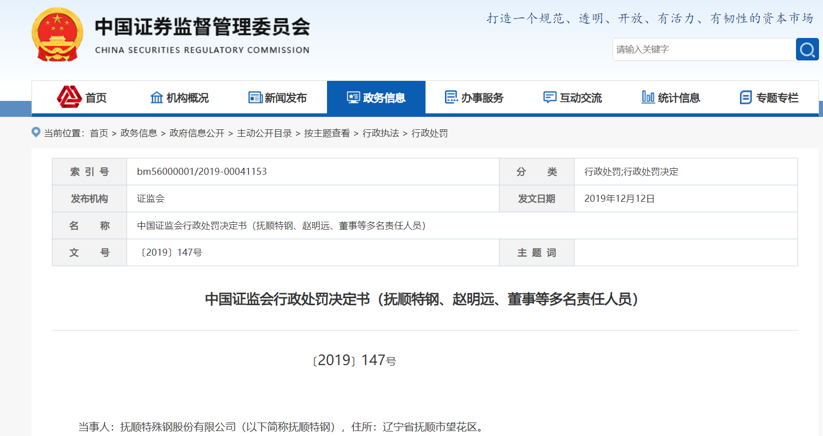Open the 首页 navigation tab
The height and width of the screenshot is (436, 823).
coord(81,97)
